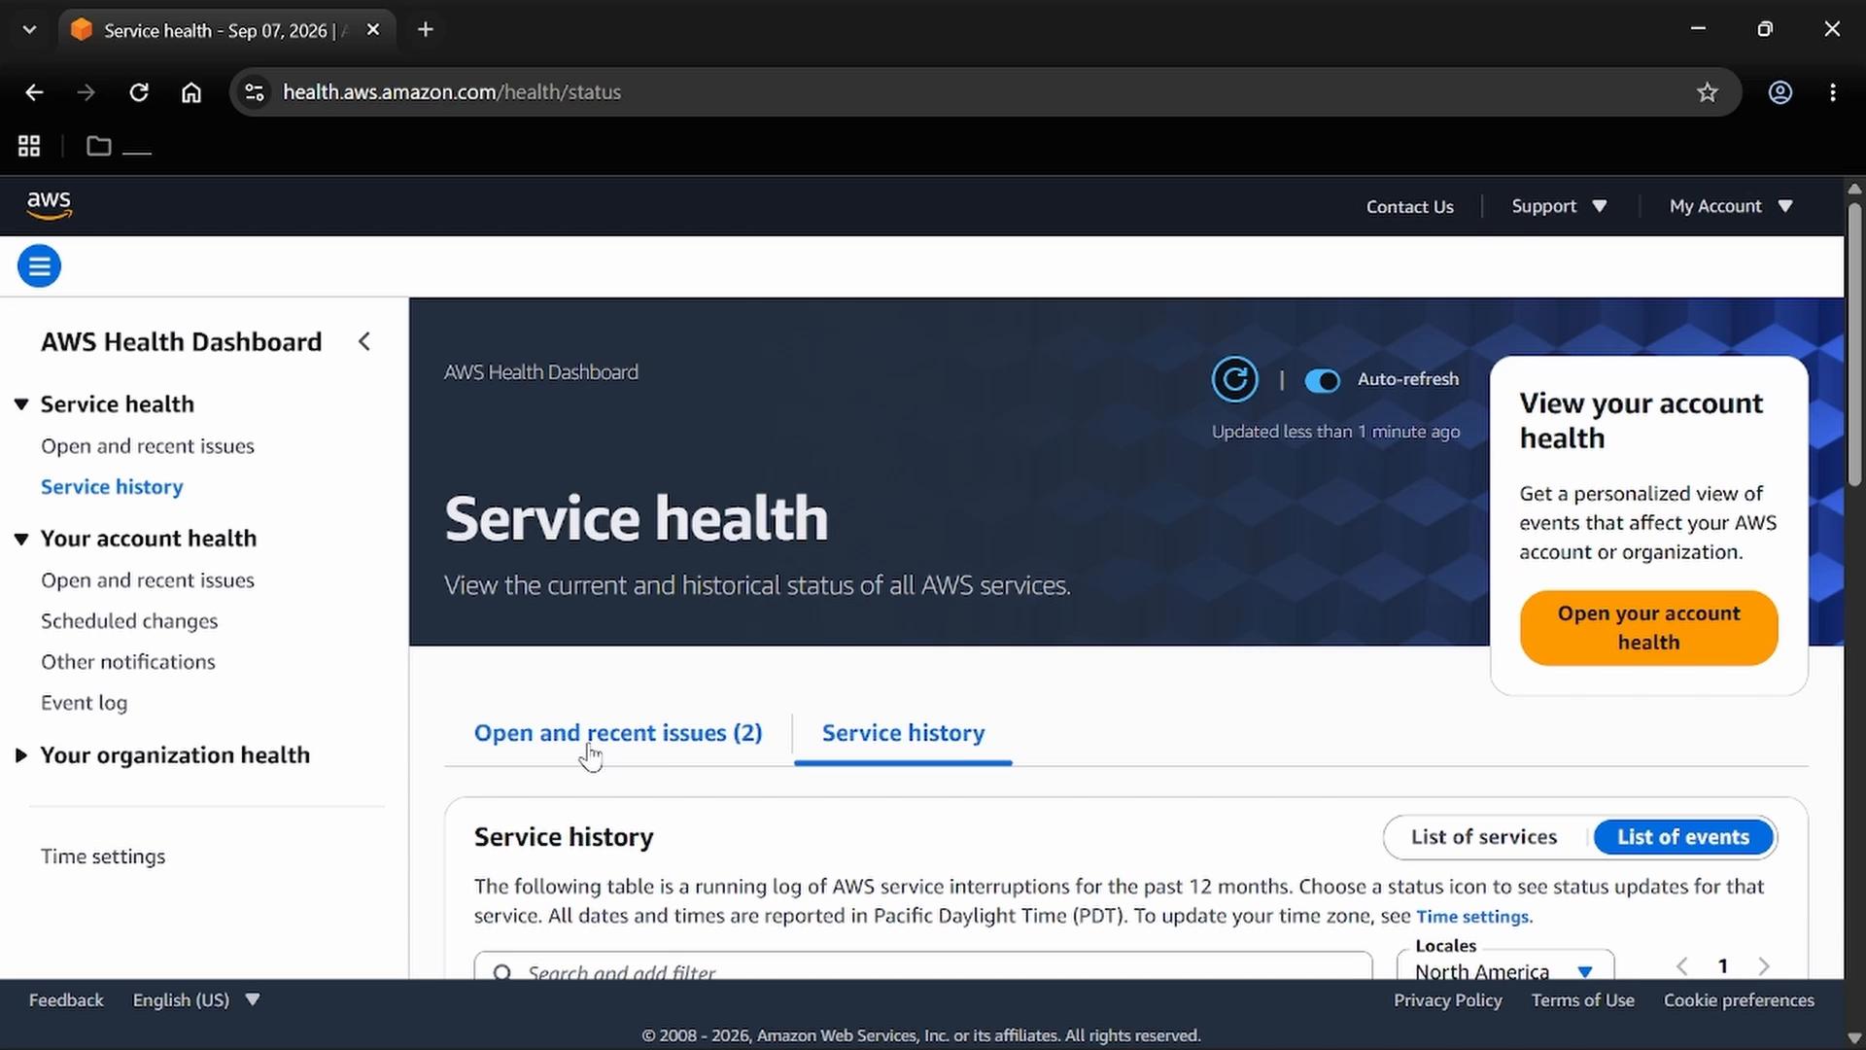Click the AWS Health Dashboard breadcrumb text
1866x1050 pixels.
pos(541,372)
